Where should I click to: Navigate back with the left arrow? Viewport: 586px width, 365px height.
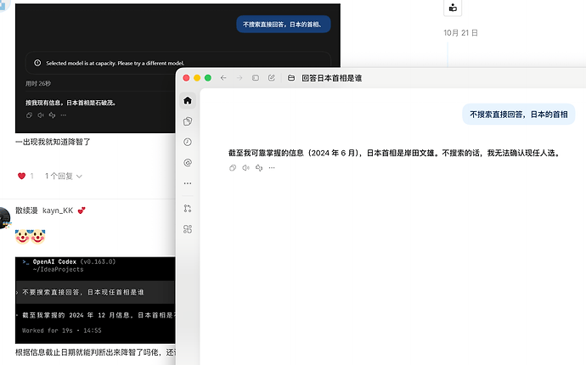pyautogui.click(x=223, y=78)
